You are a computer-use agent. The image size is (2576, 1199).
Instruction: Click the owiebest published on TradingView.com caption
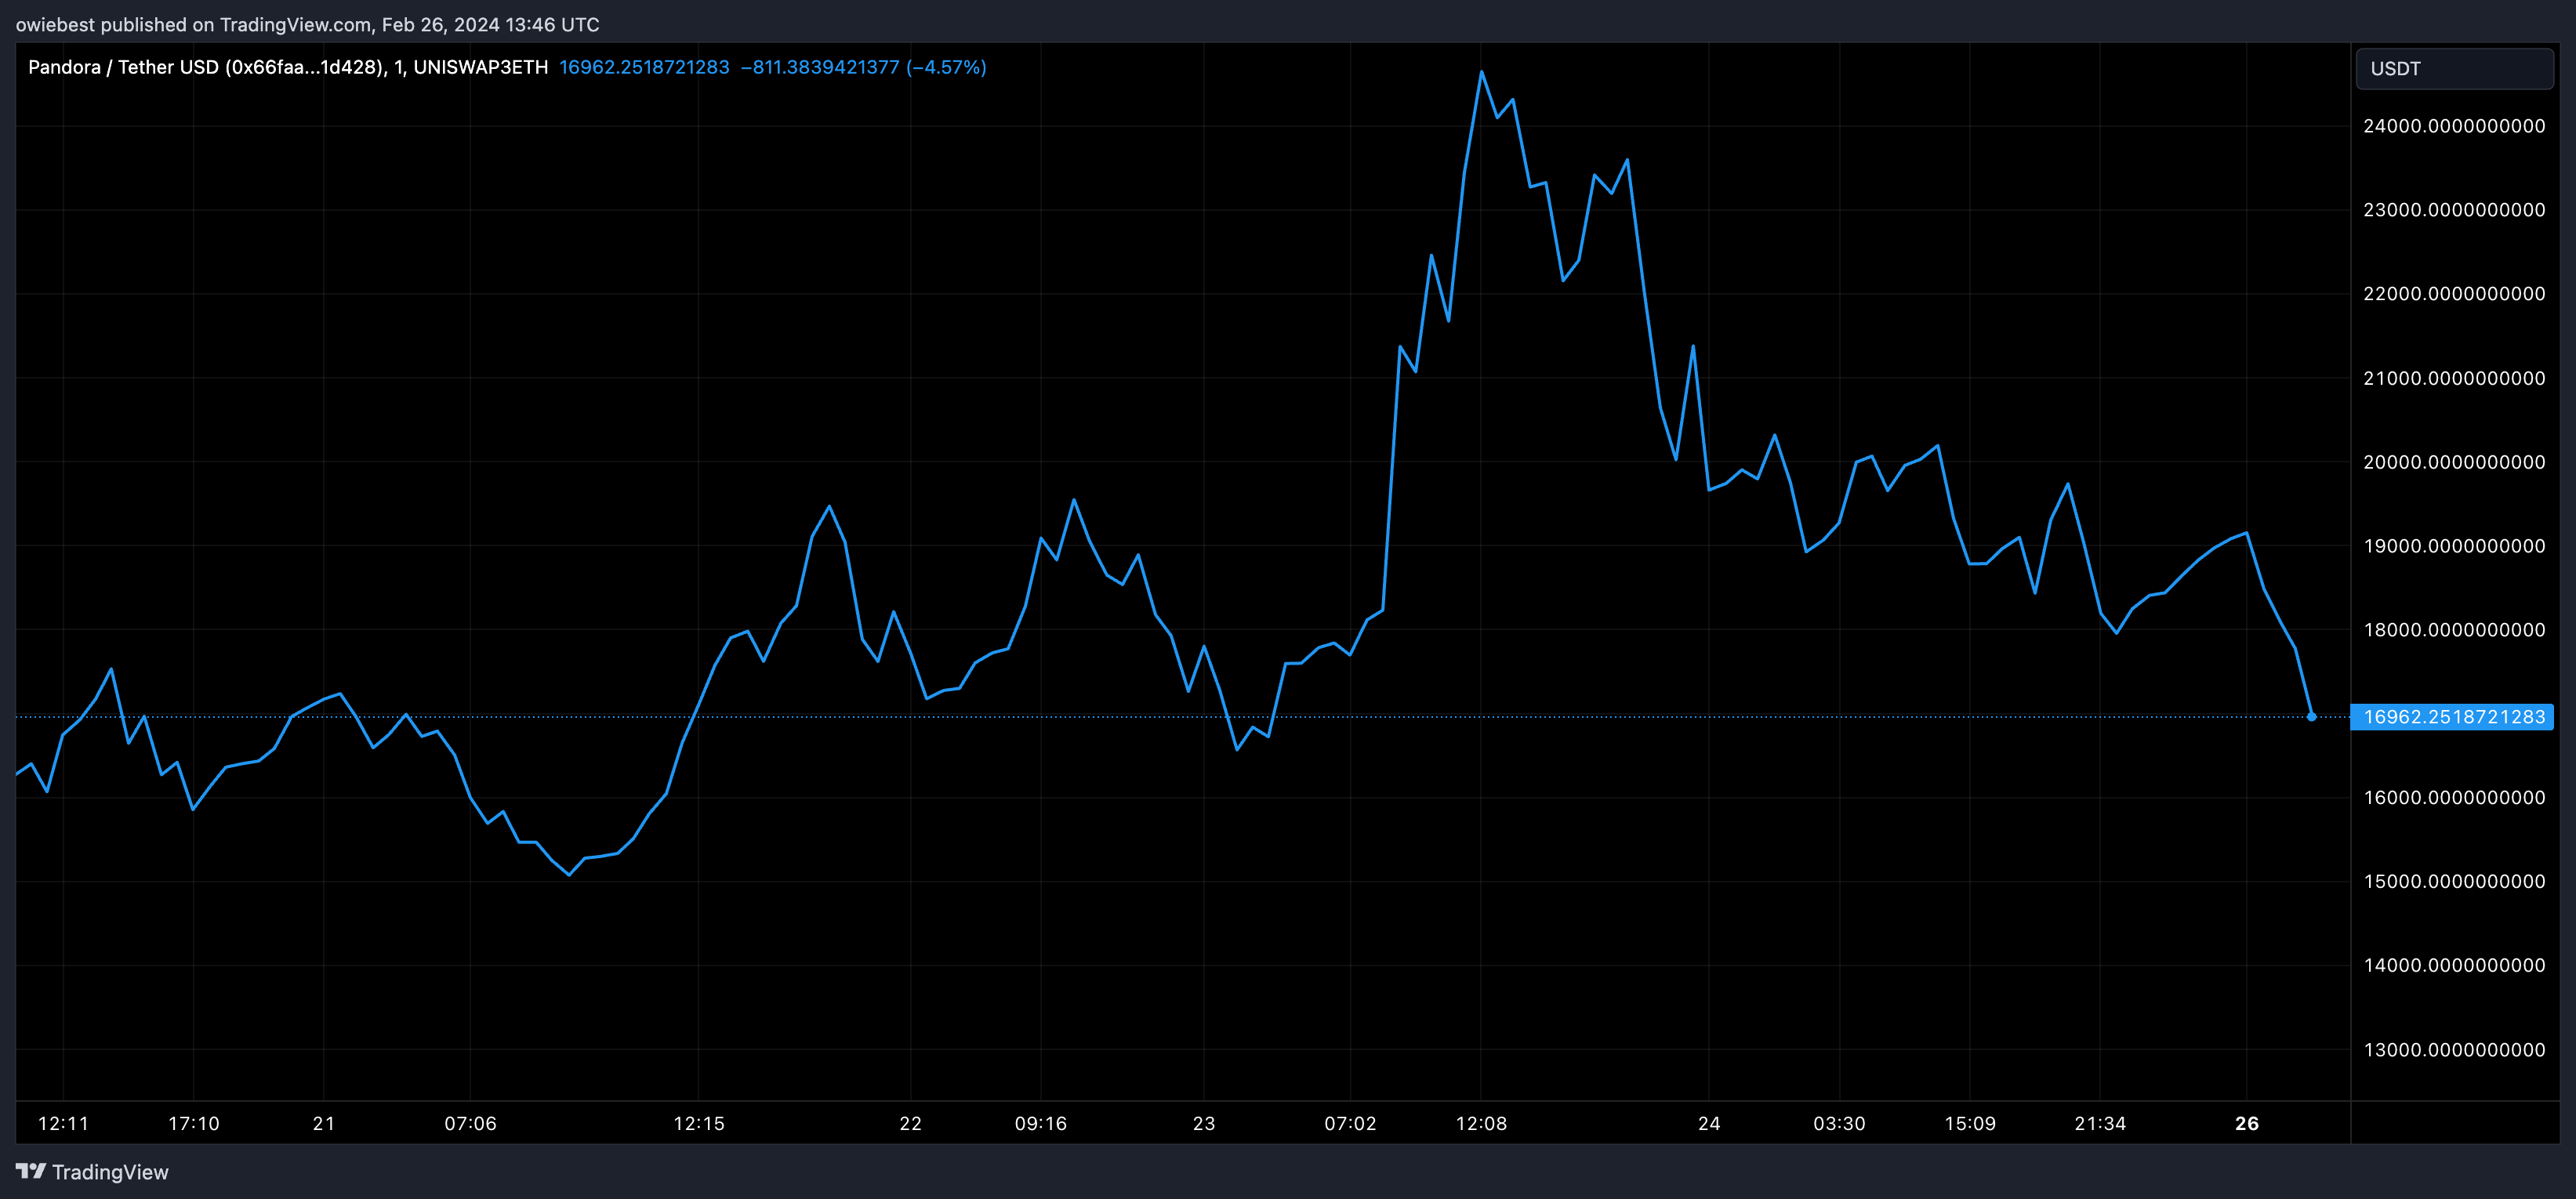(308, 24)
